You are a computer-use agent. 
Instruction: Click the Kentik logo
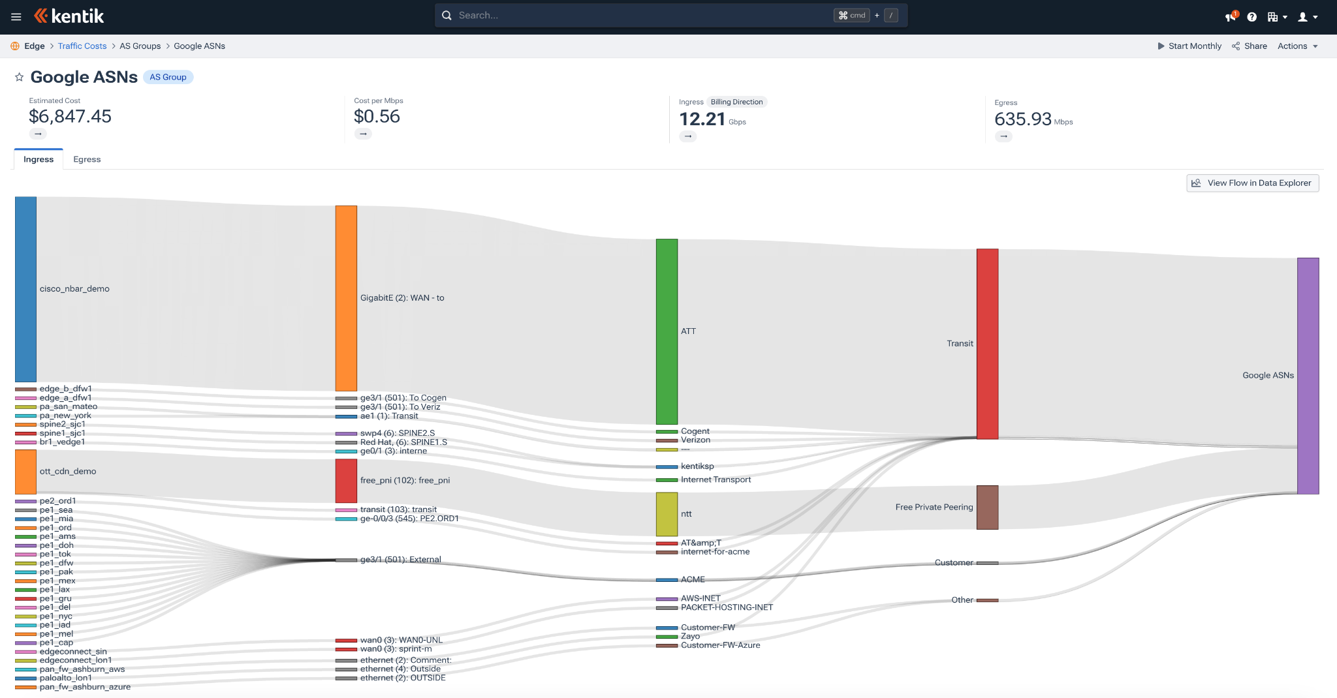69,16
